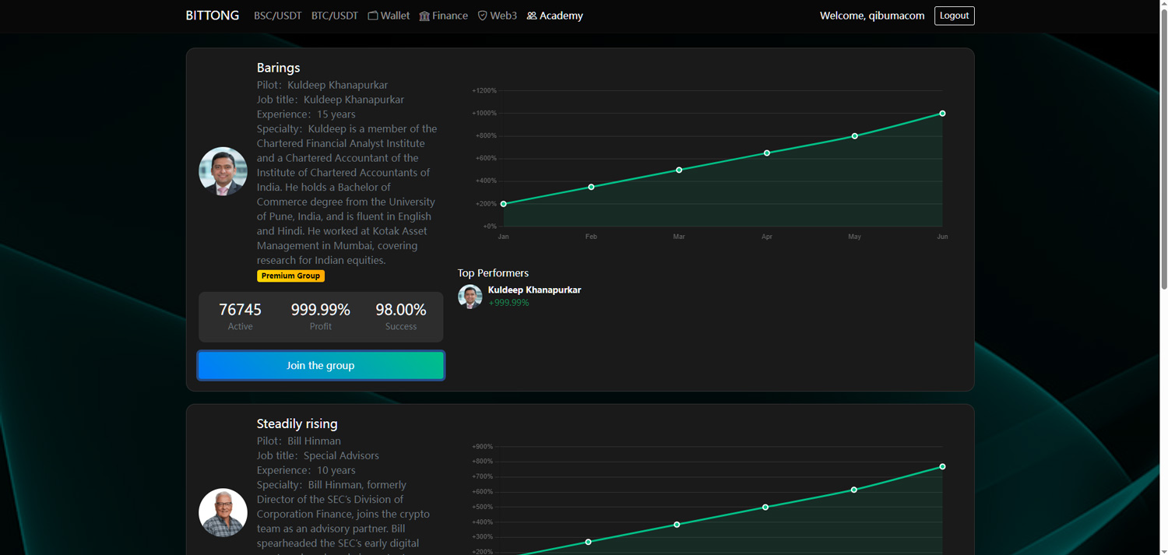Screen dimensions: 1168x555
Task: Click the Web3 shield icon
Action: [x=482, y=16]
